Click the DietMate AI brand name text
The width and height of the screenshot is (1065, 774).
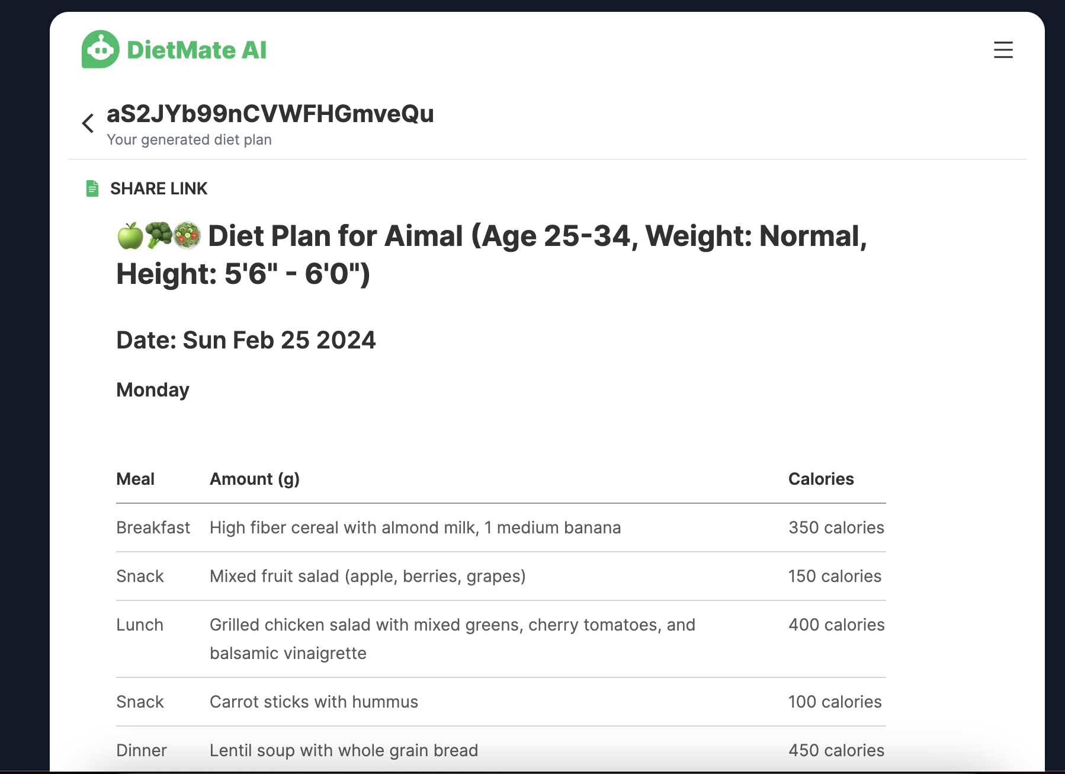197,50
